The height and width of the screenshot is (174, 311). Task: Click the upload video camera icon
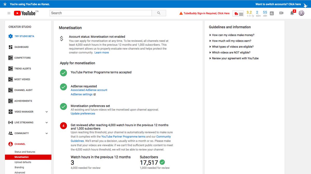pyautogui.click(x=281, y=13)
